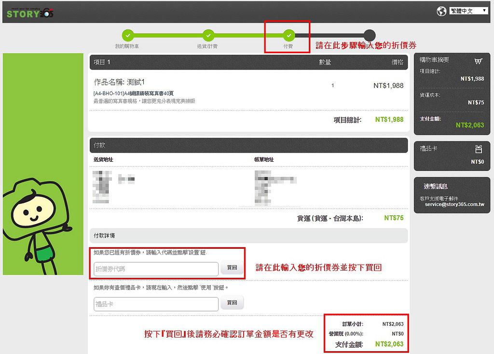494x354 pixels.
Task: Click the final dark progress step circle
Action: 369,35
